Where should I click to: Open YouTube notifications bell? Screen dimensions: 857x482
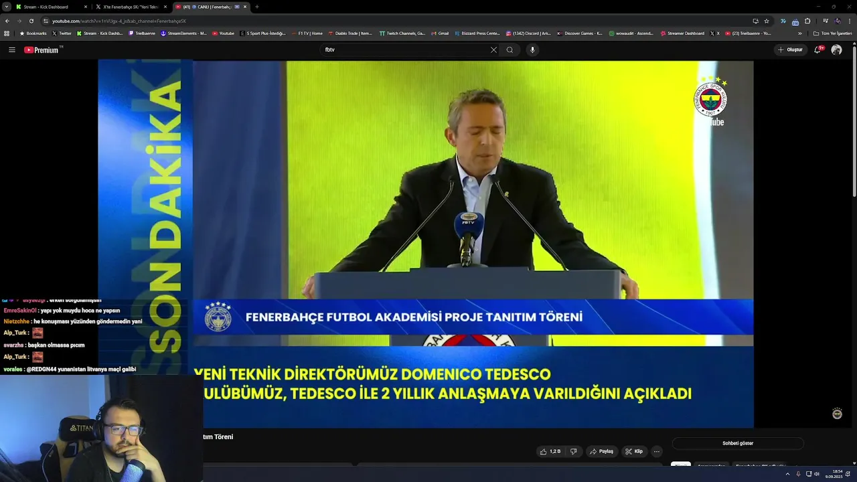817,50
